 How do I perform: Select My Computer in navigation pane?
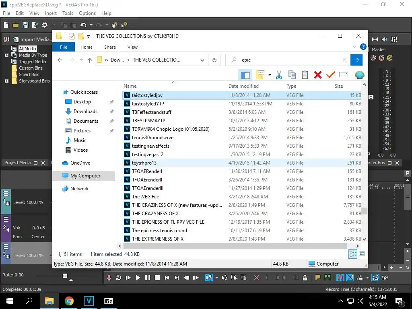[x=84, y=176]
